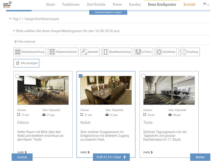Open the language flag dropdown

tap(206, 5)
